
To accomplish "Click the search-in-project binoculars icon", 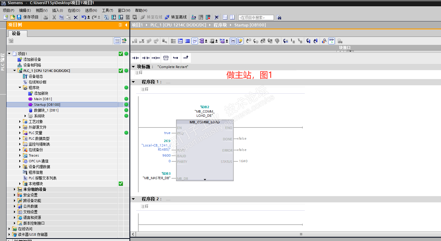I will click(x=279, y=17).
